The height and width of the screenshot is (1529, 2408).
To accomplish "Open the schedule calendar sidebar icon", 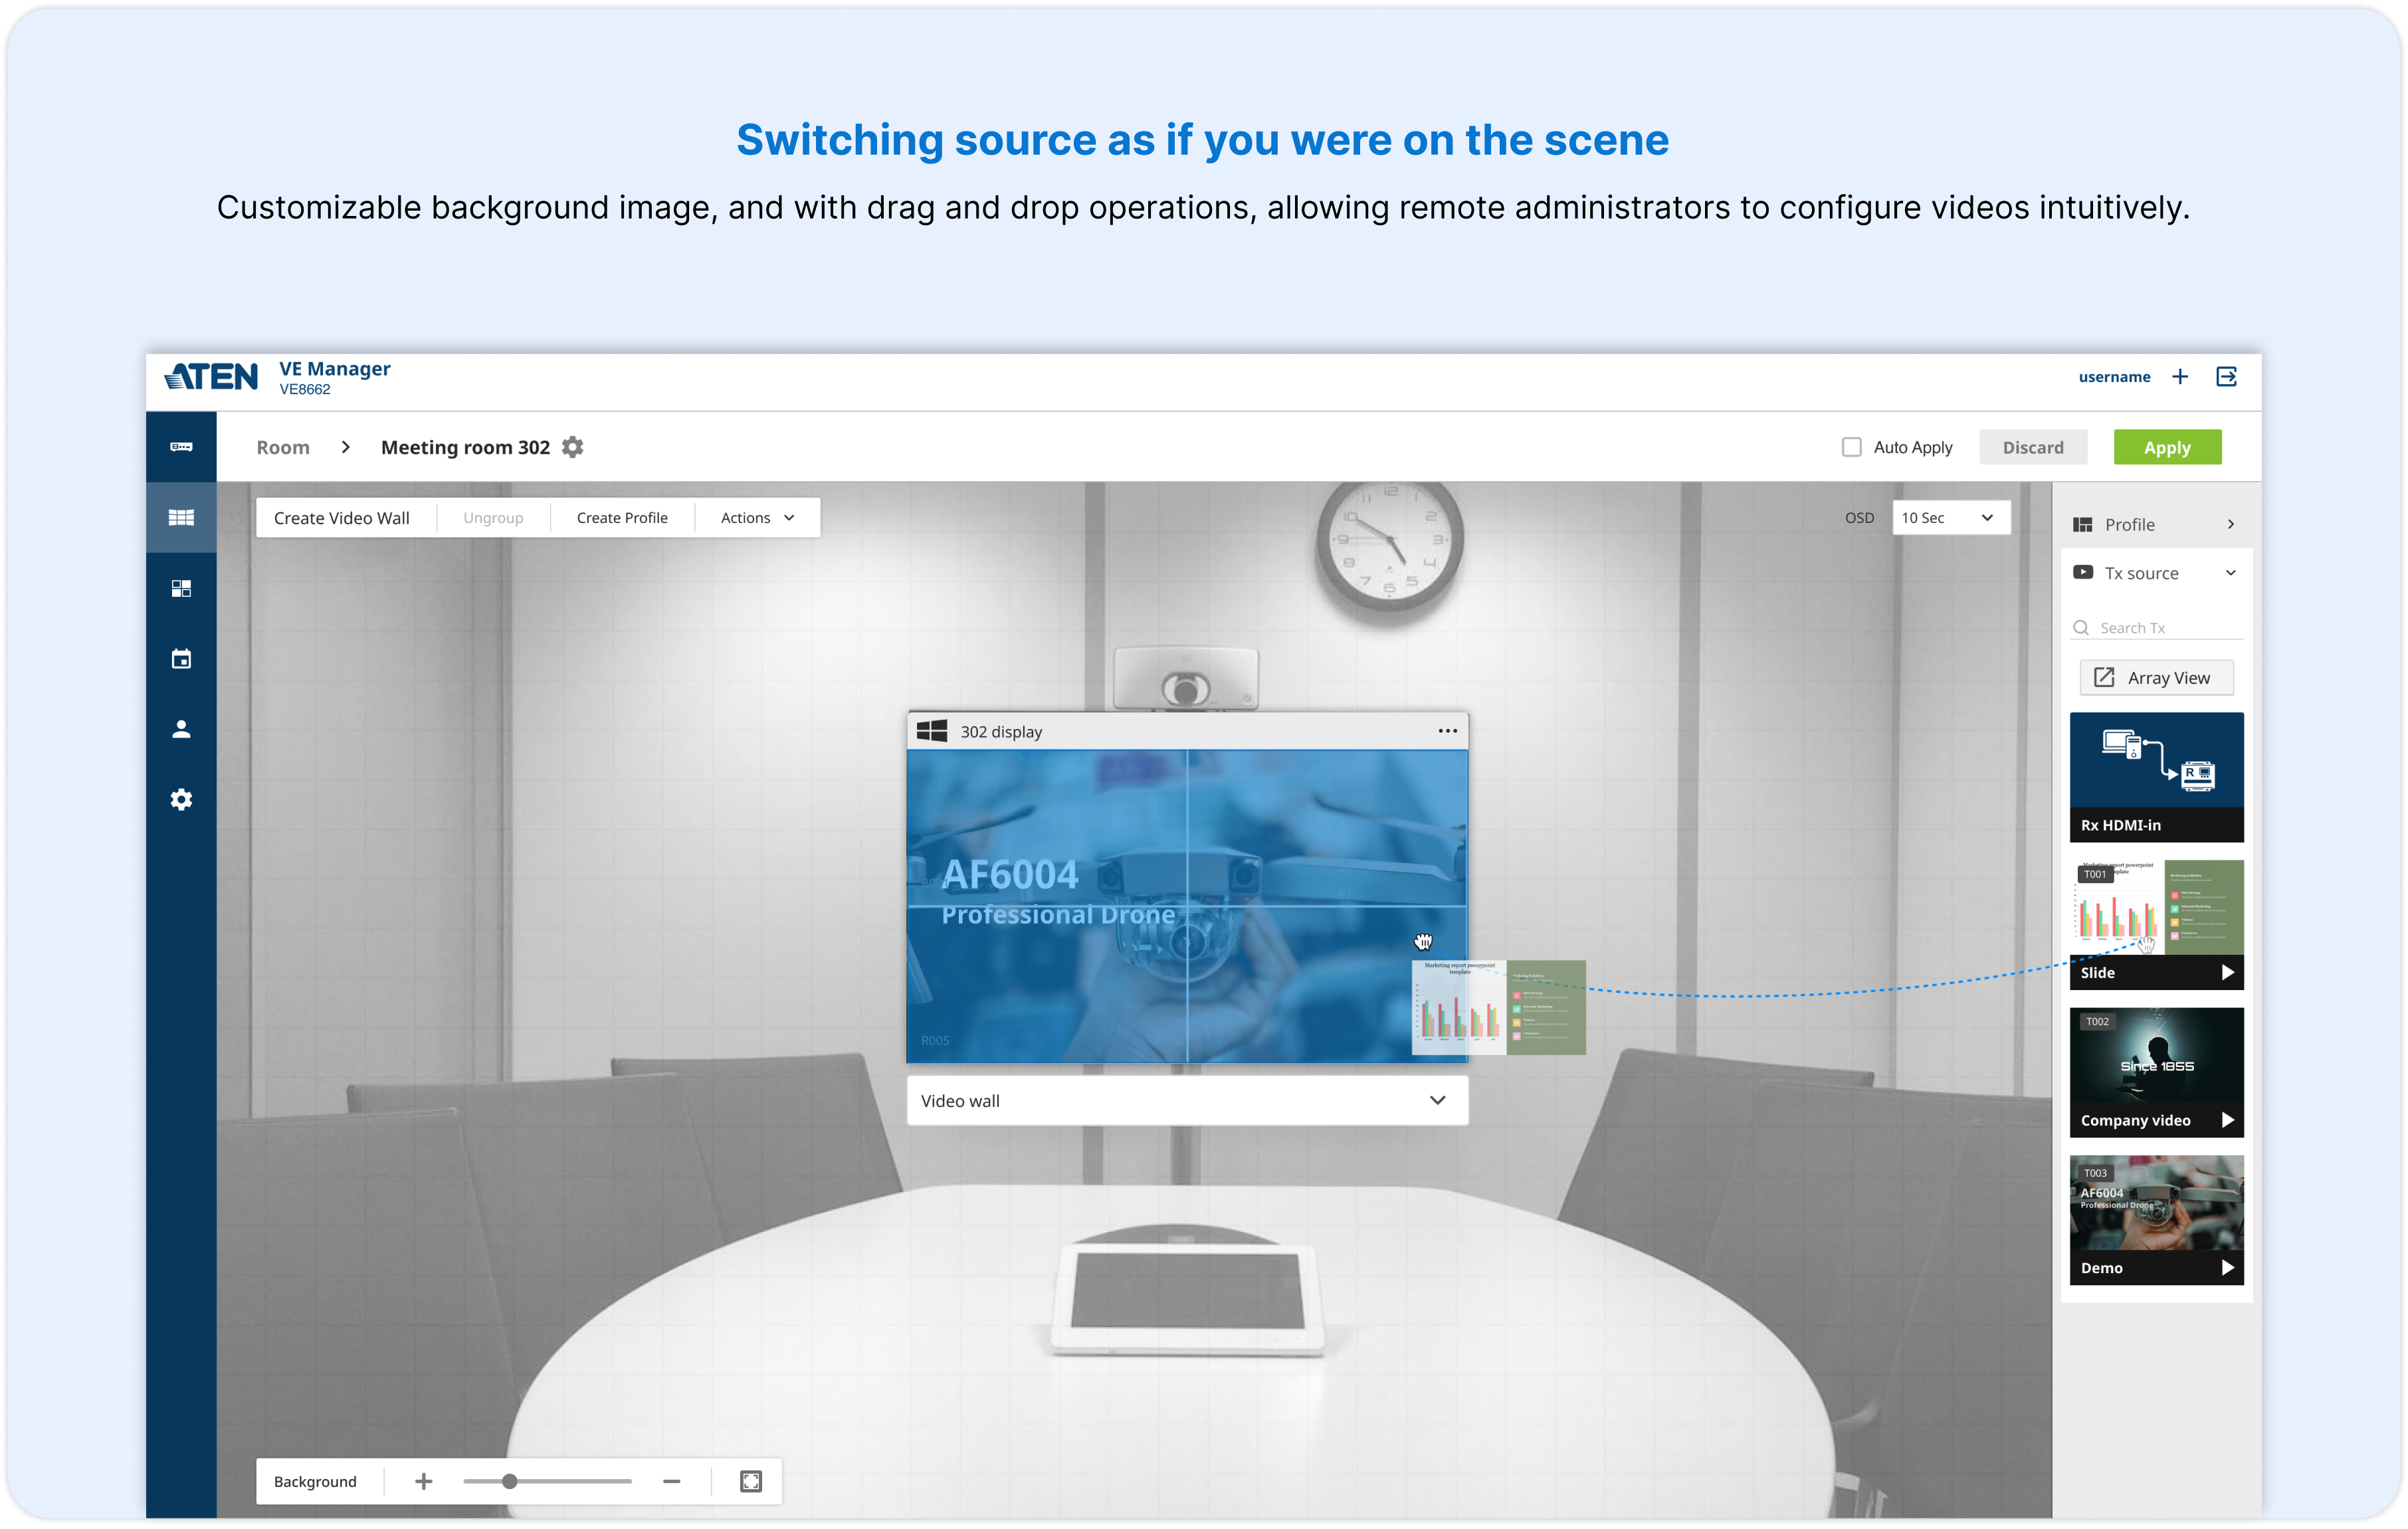I will pos(181,658).
